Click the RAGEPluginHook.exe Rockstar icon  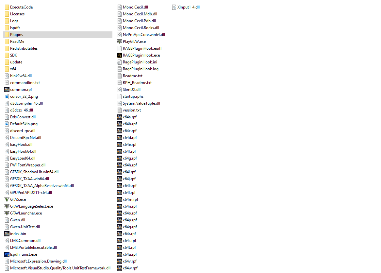point(120,55)
